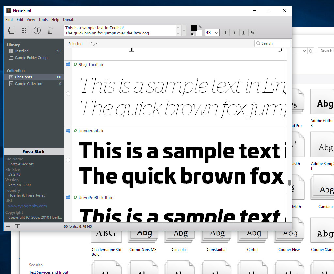Select ChrisFonts collection
334x274 pixels.
tap(34, 77)
